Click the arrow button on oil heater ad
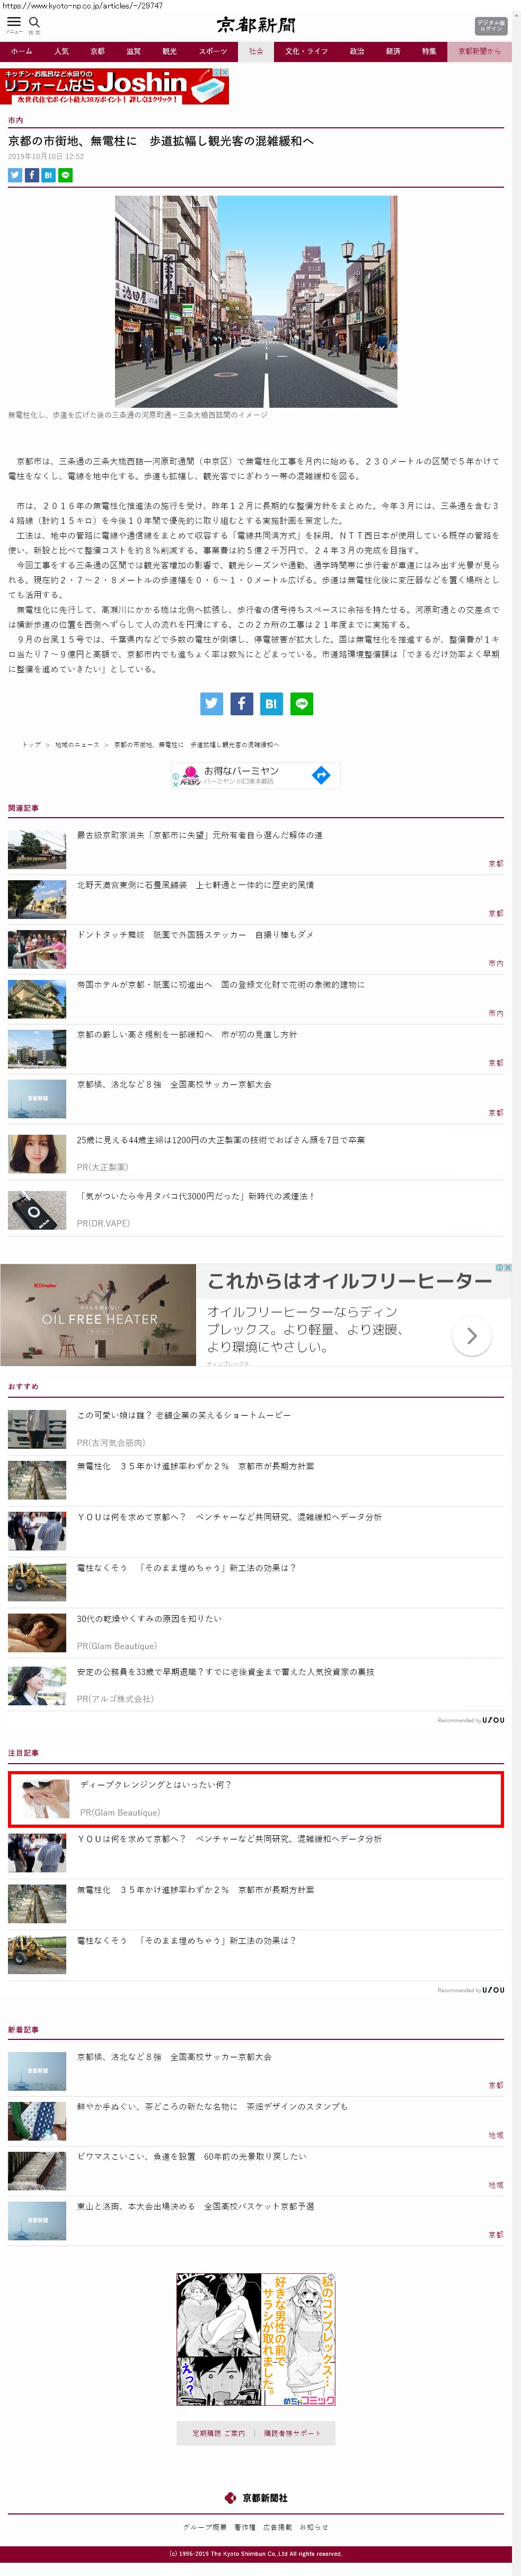The height and width of the screenshot is (2576, 521). [x=471, y=1336]
